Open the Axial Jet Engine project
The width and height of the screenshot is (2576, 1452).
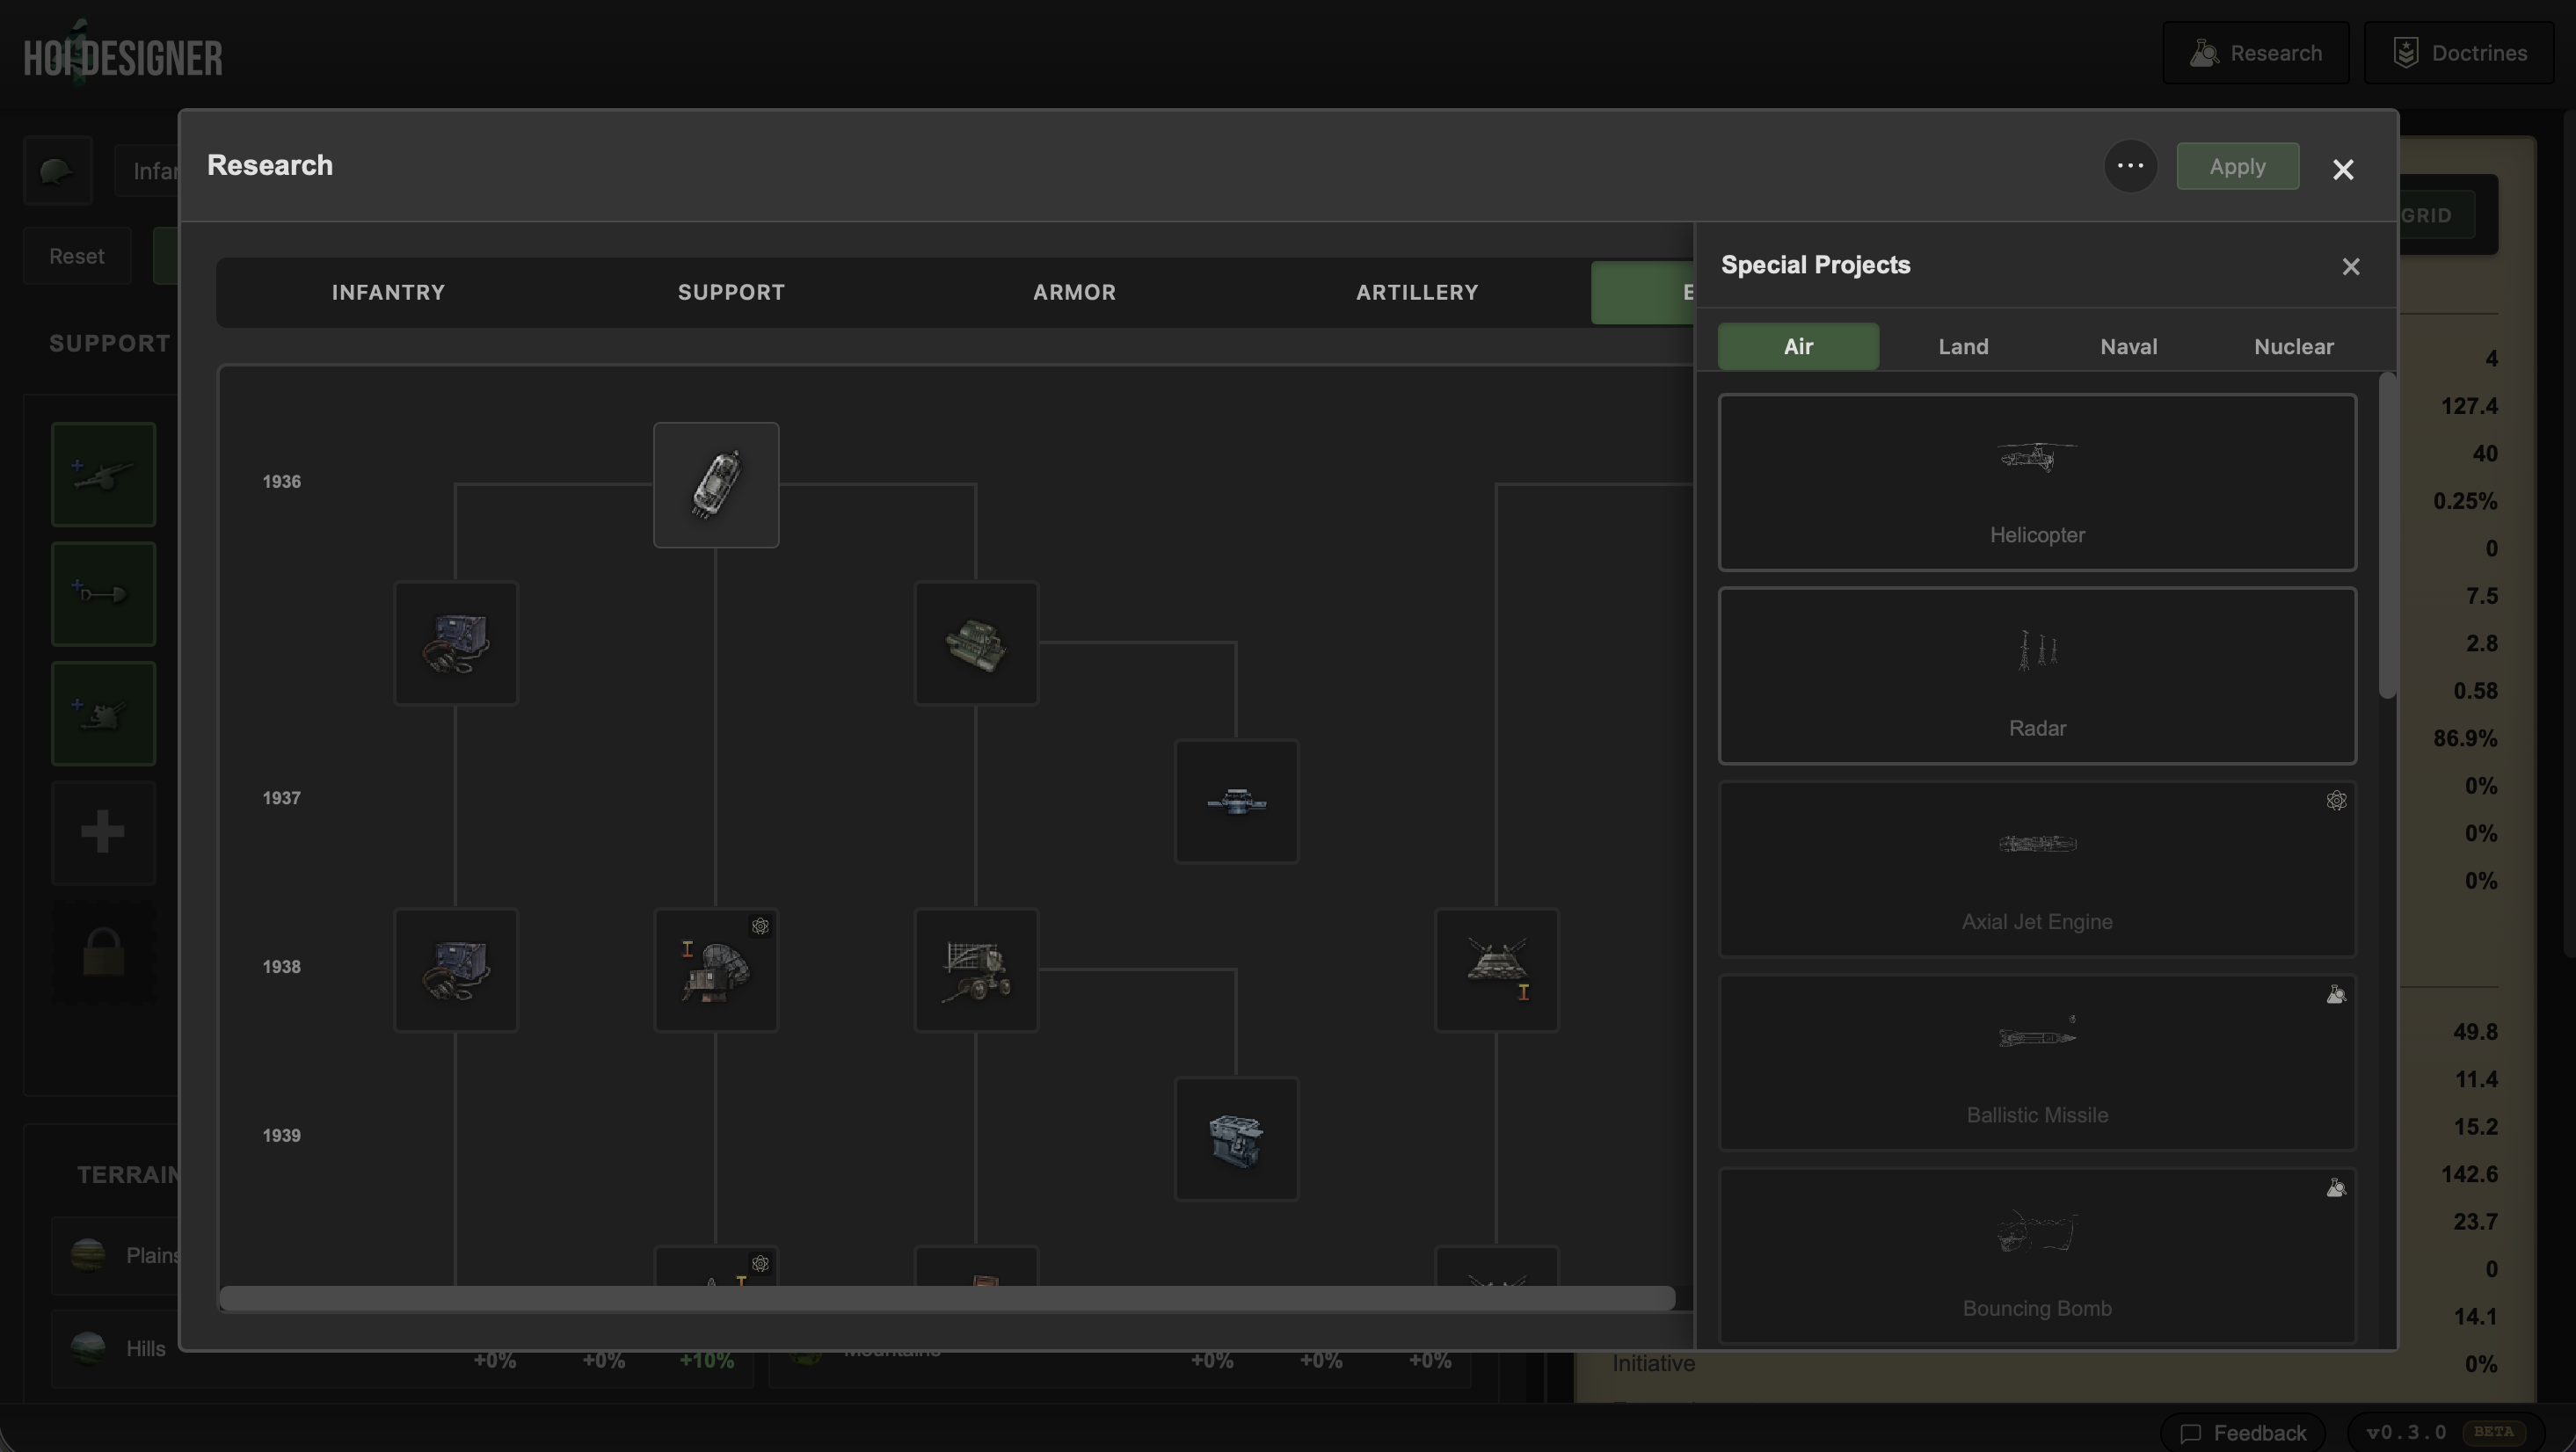point(2037,868)
